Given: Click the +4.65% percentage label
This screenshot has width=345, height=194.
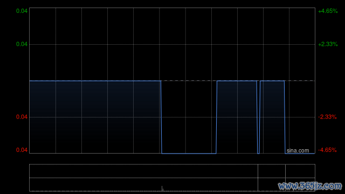Looking at the screenshot, I should tap(328, 11).
